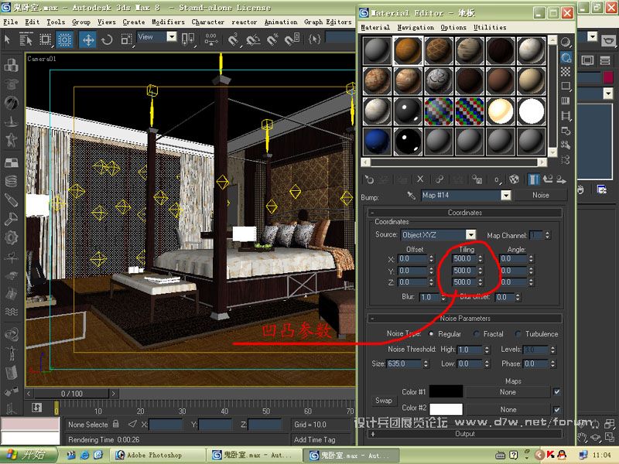Step up the Size spinner arrows
Image resolution: width=619 pixels, height=464 pixels.
coord(426,361)
